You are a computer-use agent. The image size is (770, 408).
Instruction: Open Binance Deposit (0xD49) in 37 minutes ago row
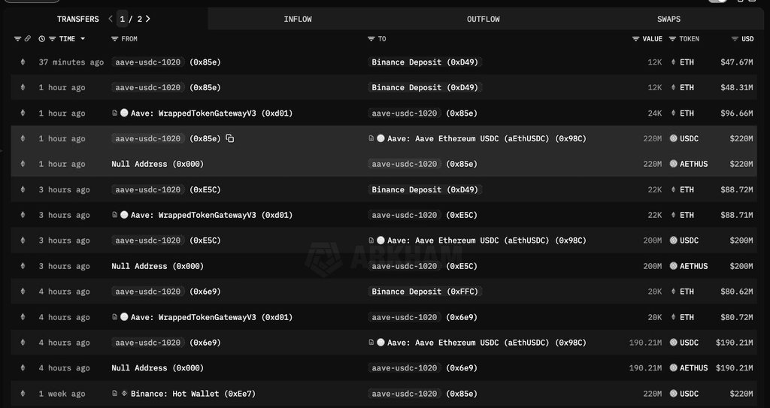tap(425, 62)
